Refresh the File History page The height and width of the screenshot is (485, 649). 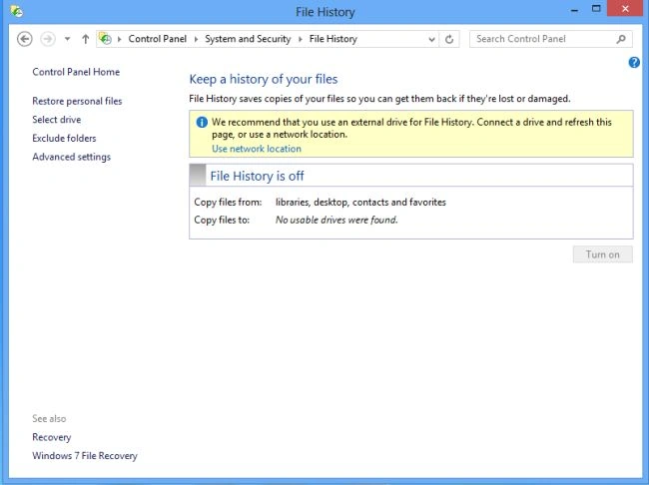449,39
